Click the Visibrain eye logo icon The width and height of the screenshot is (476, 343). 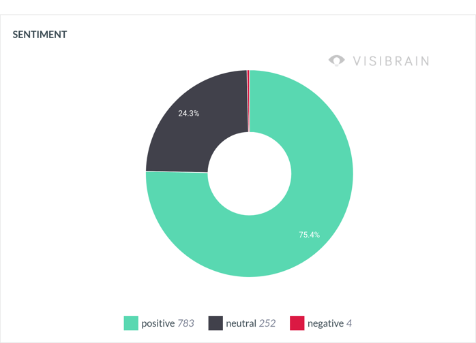pyautogui.click(x=337, y=61)
